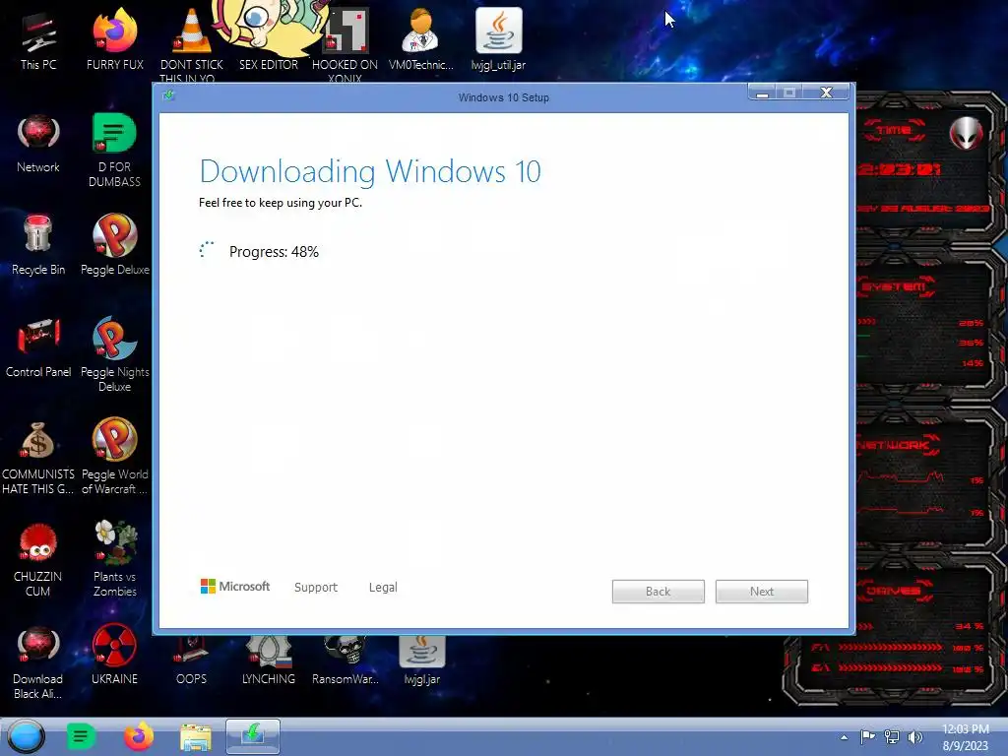Click the NETWORK gadget panel header
This screenshot has width=1008, height=756.
(x=898, y=445)
